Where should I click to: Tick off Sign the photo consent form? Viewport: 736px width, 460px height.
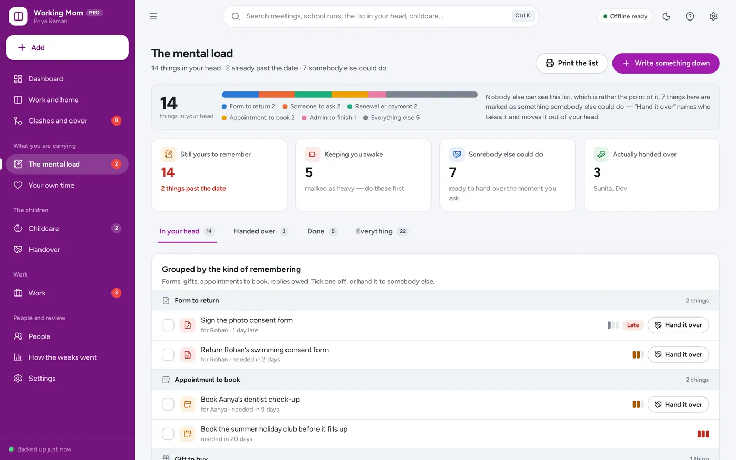(x=168, y=325)
